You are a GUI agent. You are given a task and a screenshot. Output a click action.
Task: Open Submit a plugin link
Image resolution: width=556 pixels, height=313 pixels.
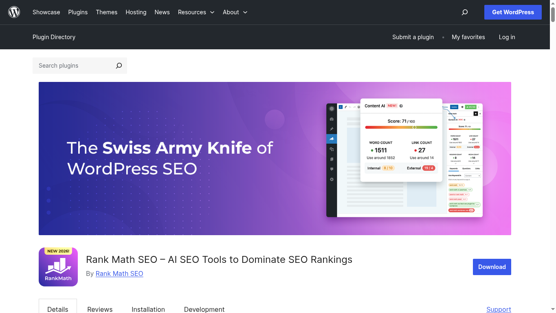(x=413, y=37)
